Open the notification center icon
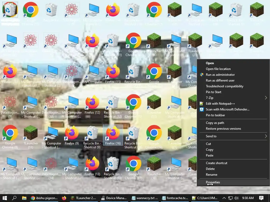The height and width of the screenshot is (202, 270). (x=261, y=198)
